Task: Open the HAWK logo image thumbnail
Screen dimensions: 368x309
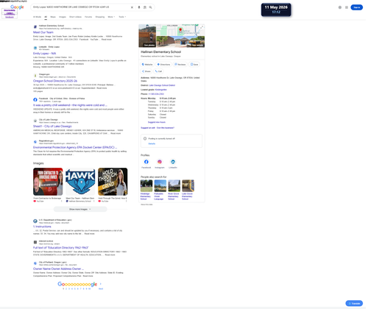Action: pyautogui.click(x=80, y=182)
